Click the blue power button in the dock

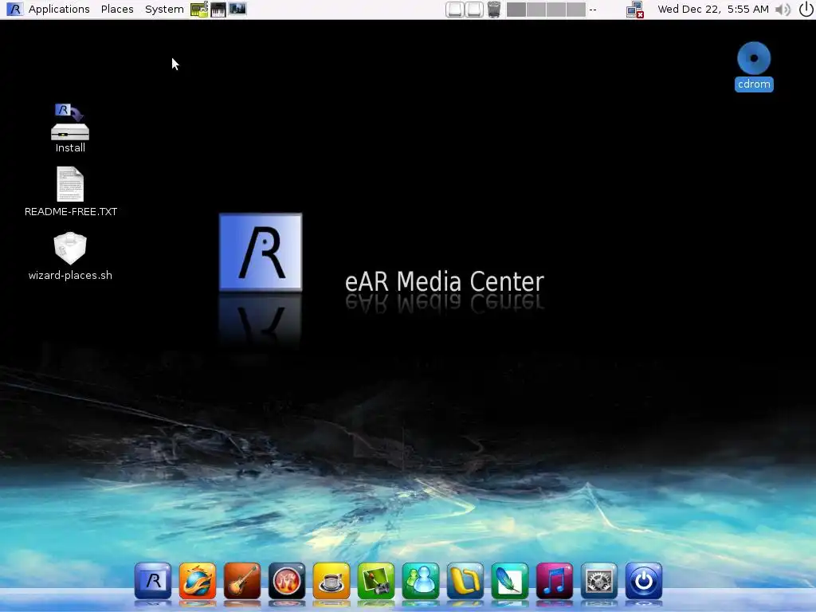[x=644, y=581]
